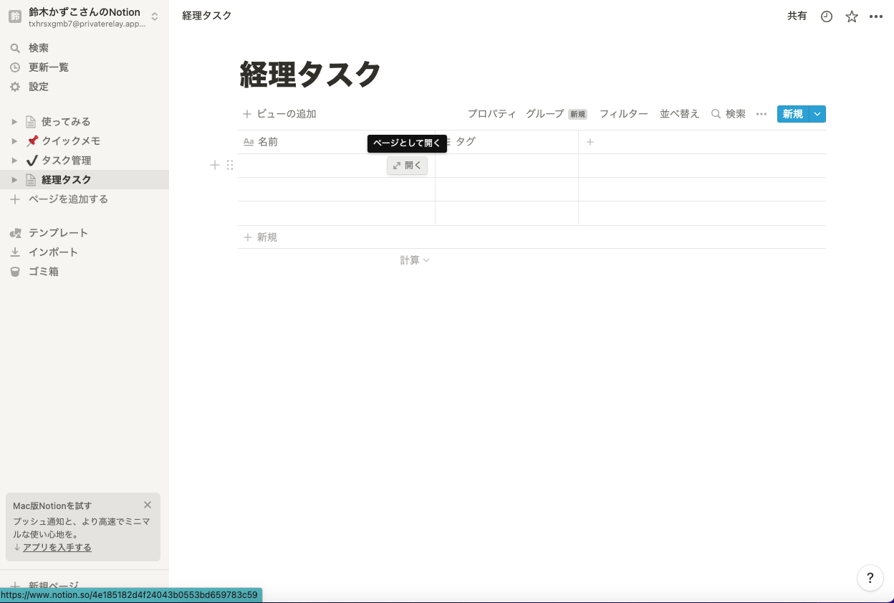Expand the タスク管理 page tree
The width and height of the screenshot is (894, 603).
click(x=14, y=161)
